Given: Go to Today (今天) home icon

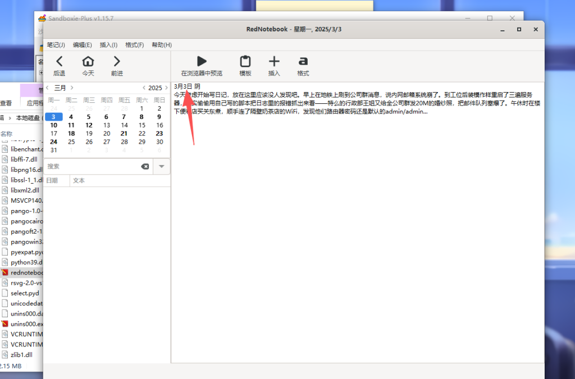Looking at the screenshot, I should (88, 62).
